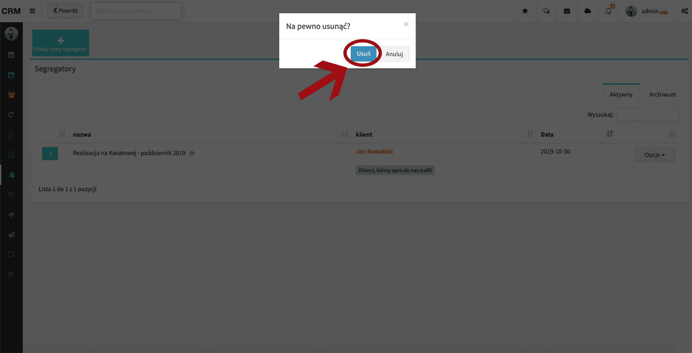Click sort arrows left of nazwa column
692x353 pixels.
point(62,134)
